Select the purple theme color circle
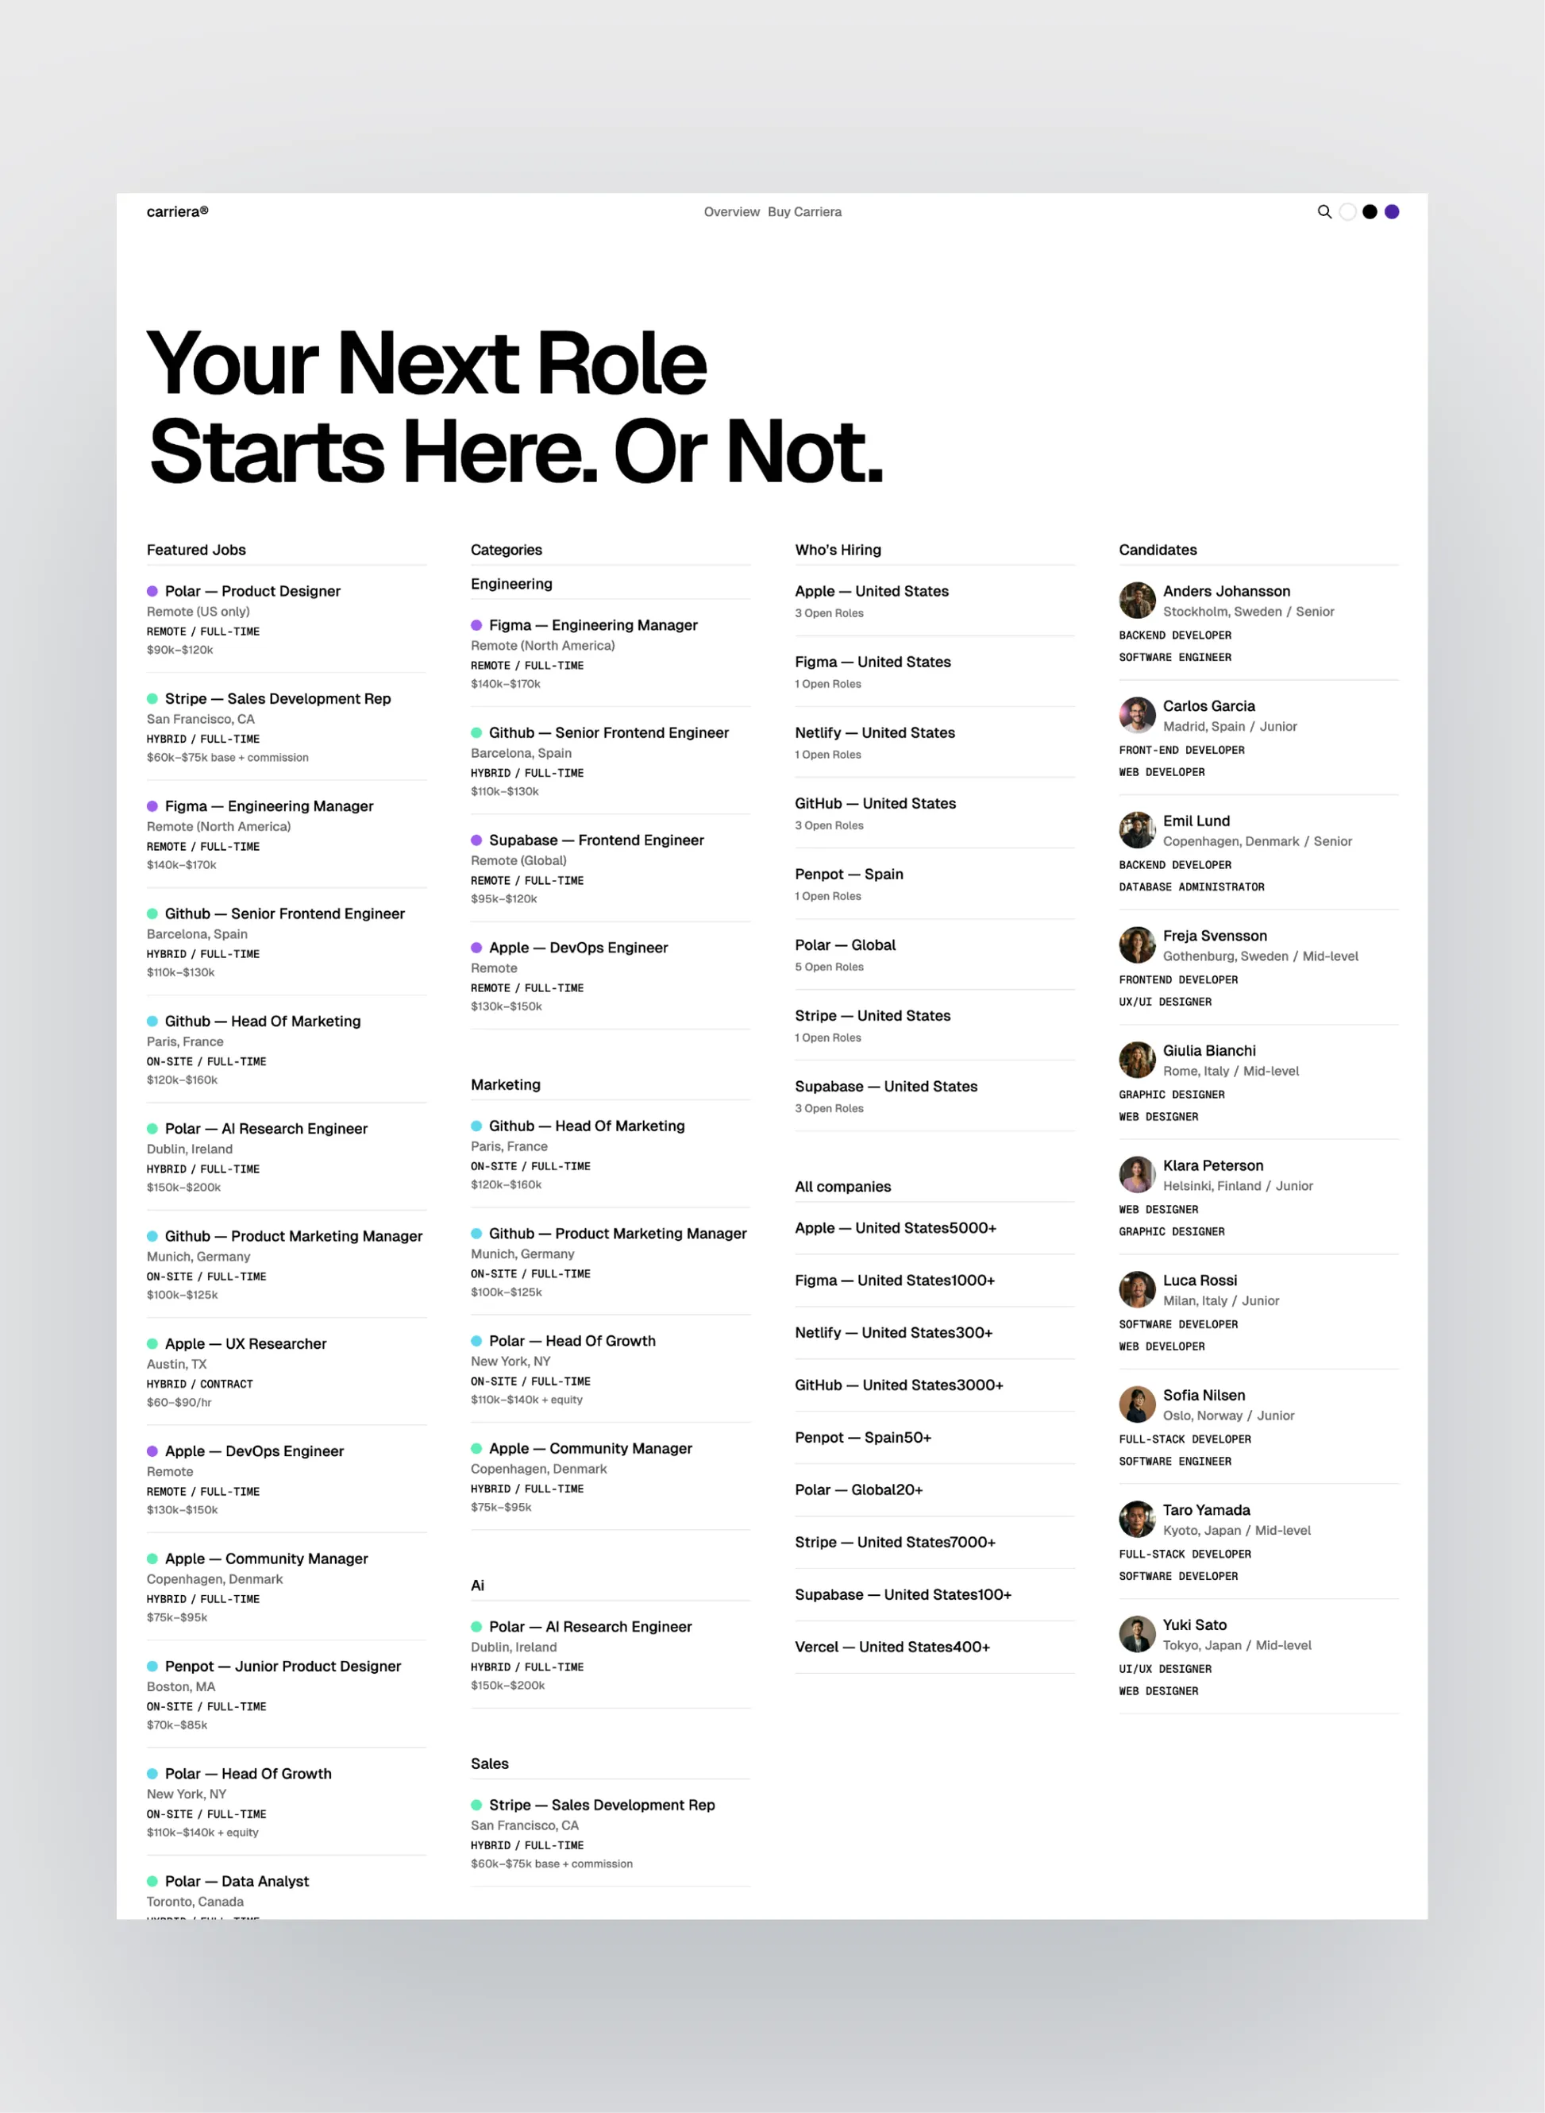The image size is (1545, 2113). click(x=1392, y=211)
